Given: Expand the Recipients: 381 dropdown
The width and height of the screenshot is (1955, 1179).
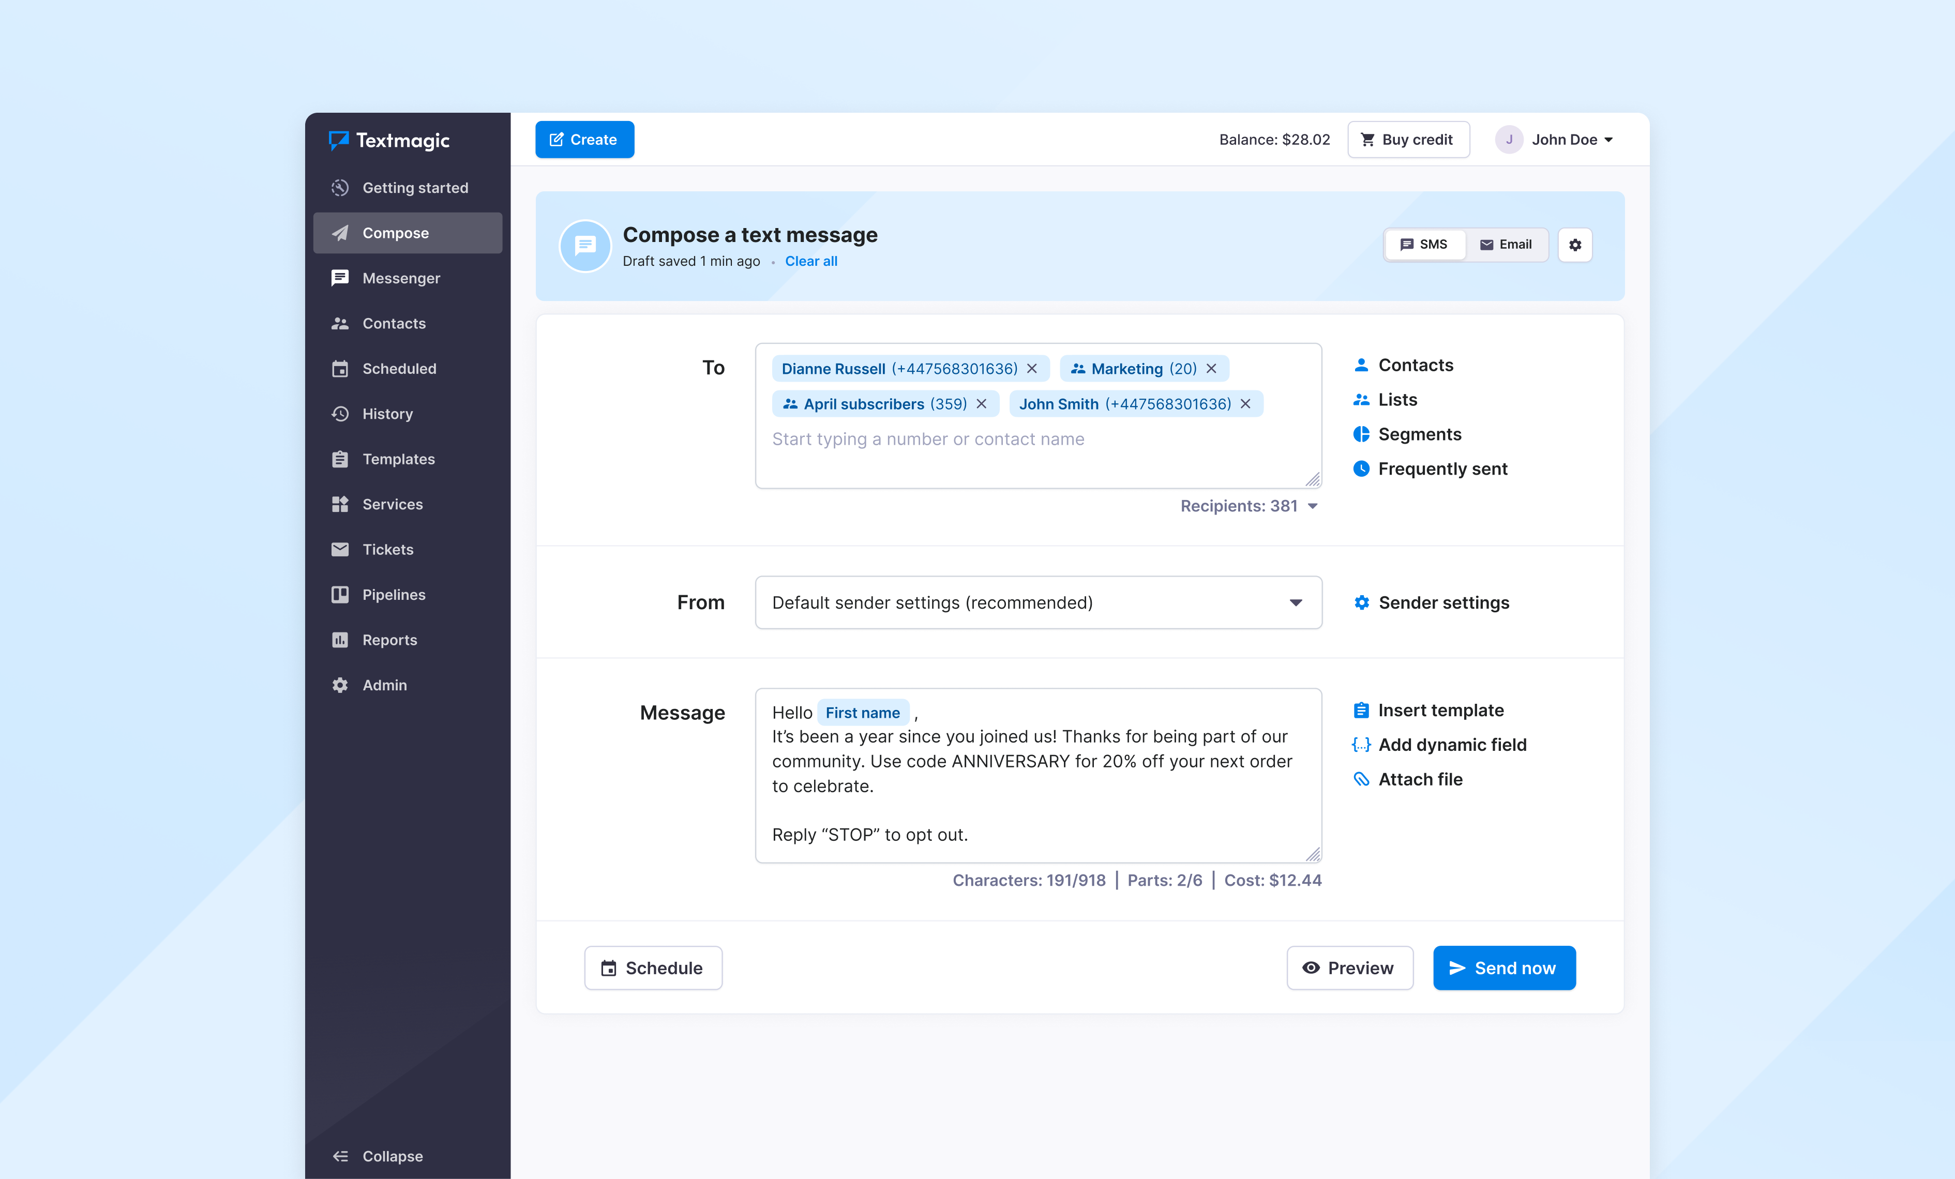Looking at the screenshot, I should pyautogui.click(x=1248, y=505).
